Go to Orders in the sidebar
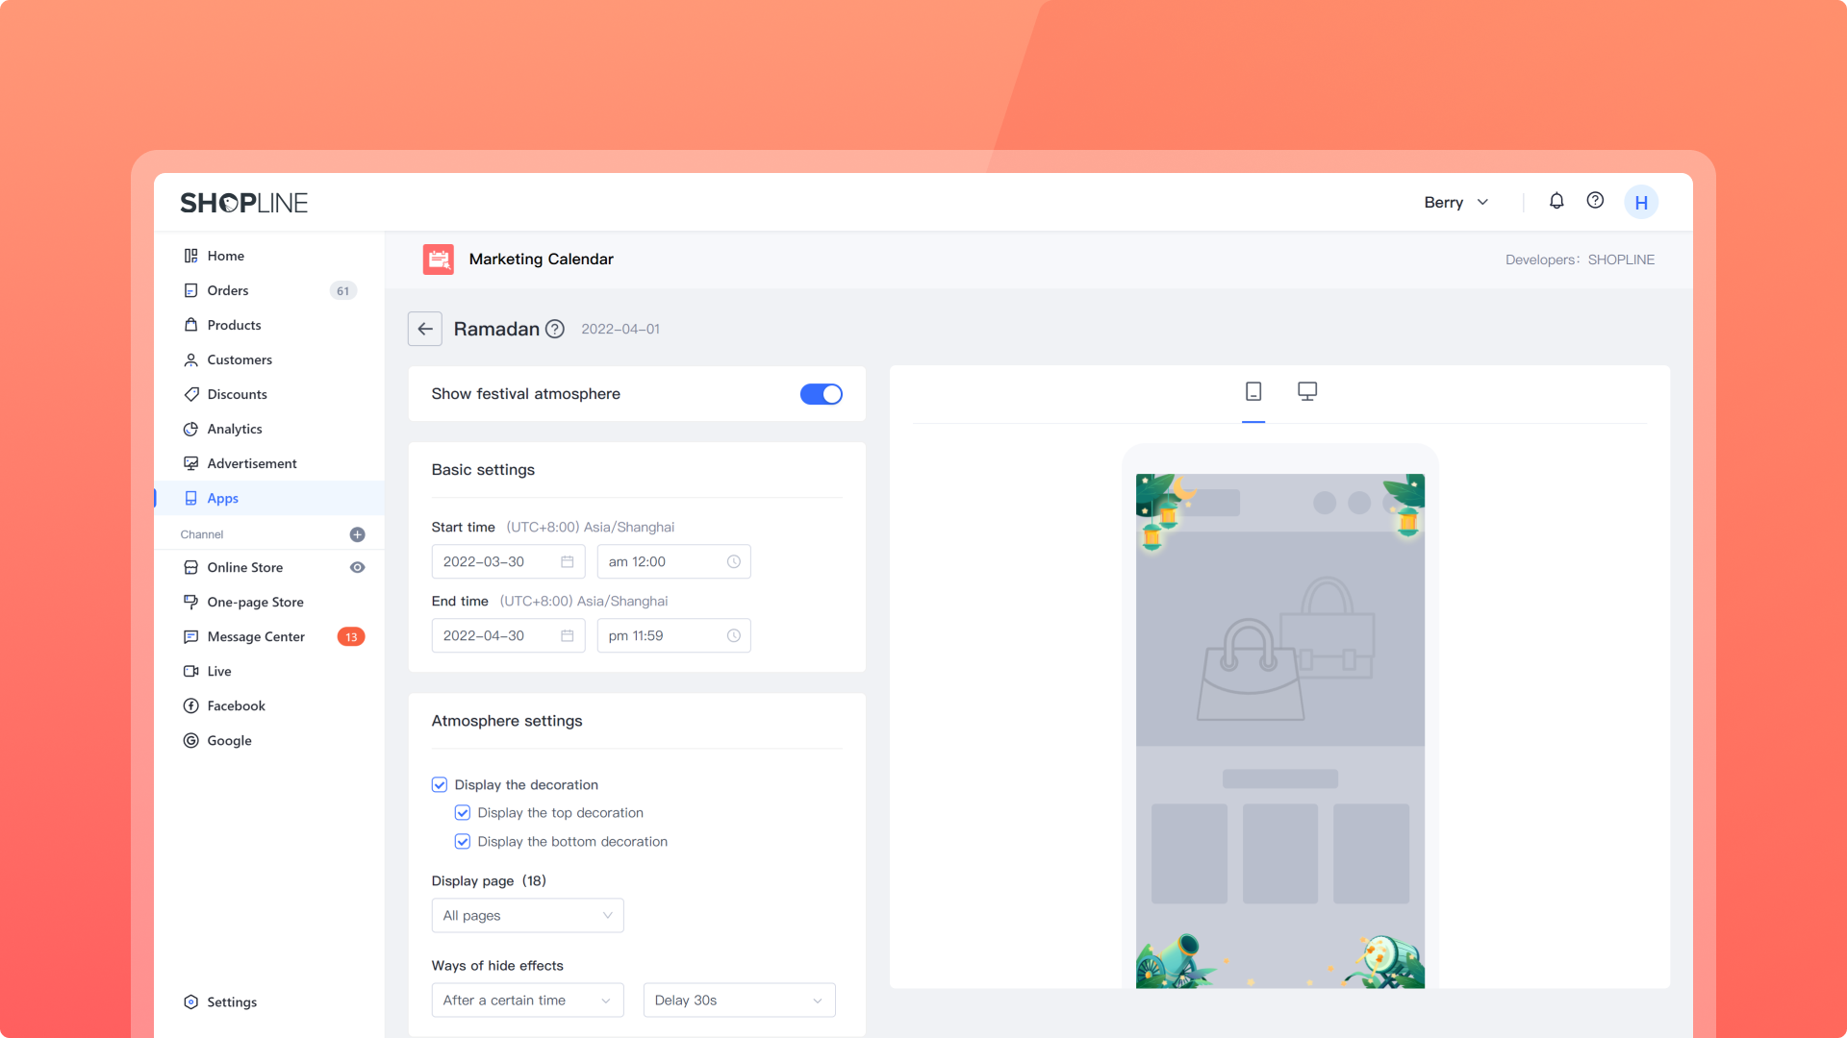 point(228,290)
